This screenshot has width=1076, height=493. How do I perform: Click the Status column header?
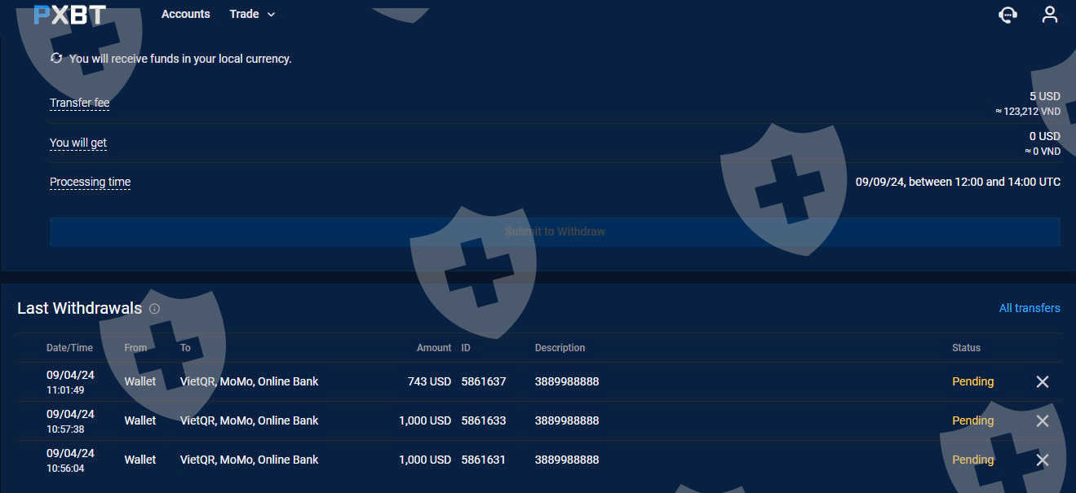[x=966, y=347]
